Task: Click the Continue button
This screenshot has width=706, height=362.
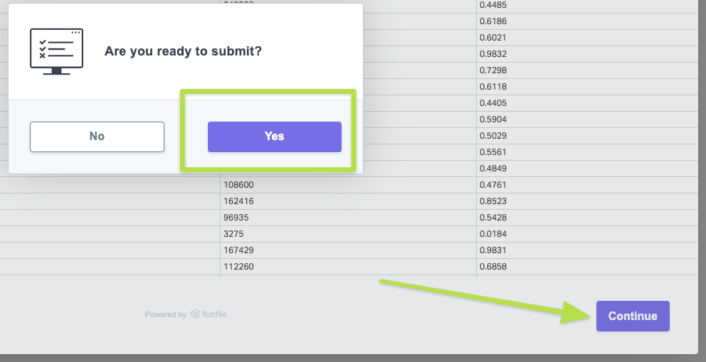Action: [633, 316]
